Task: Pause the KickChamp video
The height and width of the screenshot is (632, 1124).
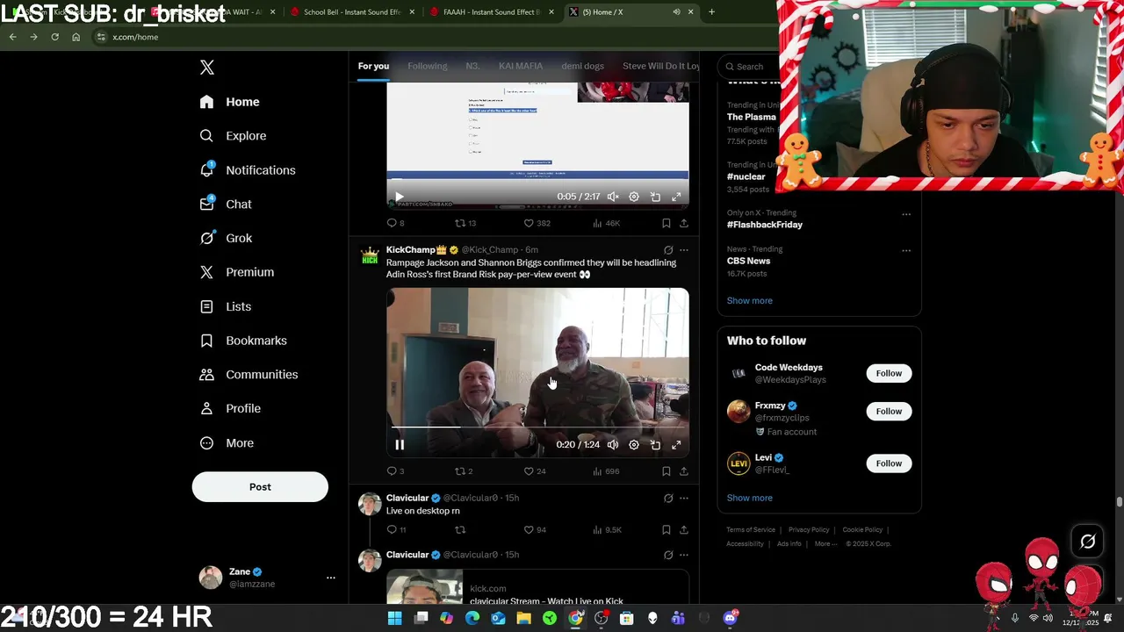Action: pos(400,445)
